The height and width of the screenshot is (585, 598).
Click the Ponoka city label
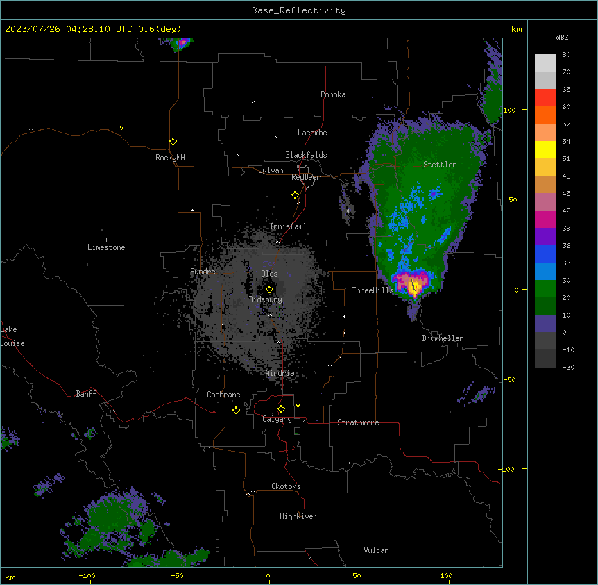pos(333,94)
